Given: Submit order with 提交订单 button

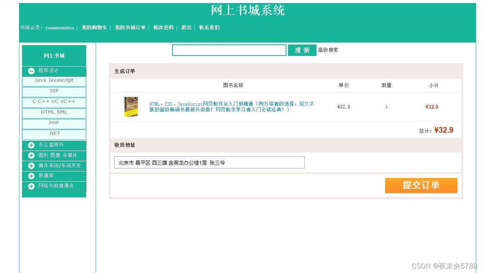Looking at the screenshot, I should 421,186.
